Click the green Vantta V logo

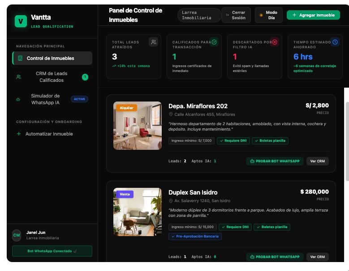(21, 21)
